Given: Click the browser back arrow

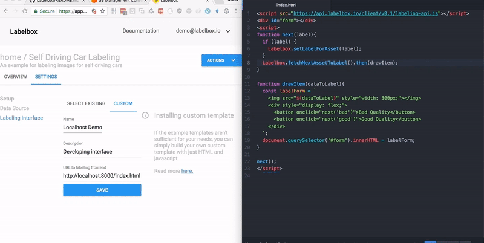Looking at the screenshot, I should 6,11.
